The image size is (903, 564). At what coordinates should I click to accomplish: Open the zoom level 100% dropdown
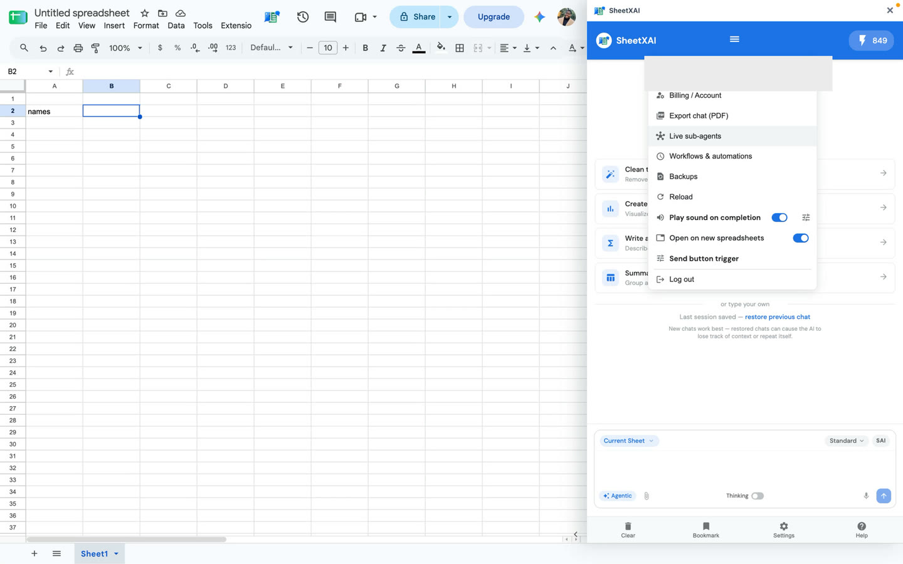[x=125, y=48]
